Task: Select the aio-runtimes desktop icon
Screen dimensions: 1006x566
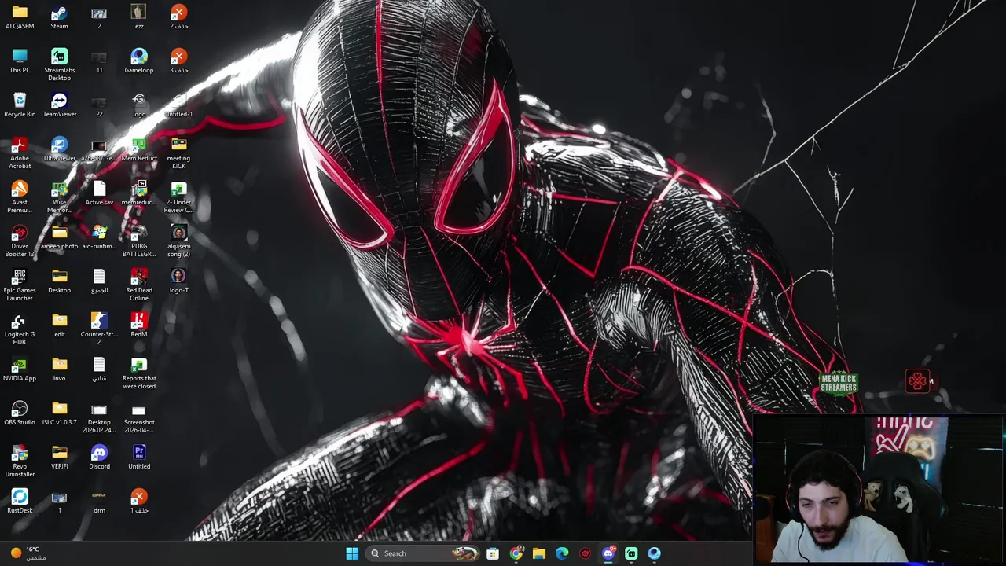Action: point(99,237)
